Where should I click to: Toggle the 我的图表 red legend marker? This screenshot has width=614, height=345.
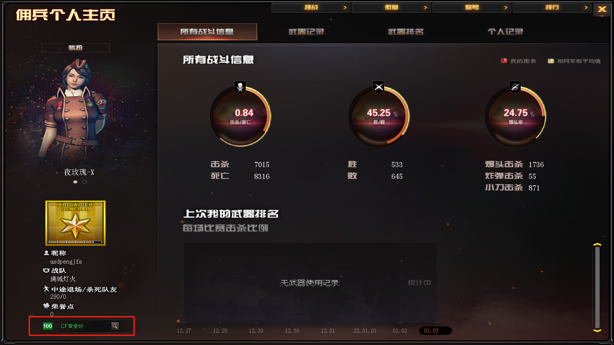(x=504, y=61)
